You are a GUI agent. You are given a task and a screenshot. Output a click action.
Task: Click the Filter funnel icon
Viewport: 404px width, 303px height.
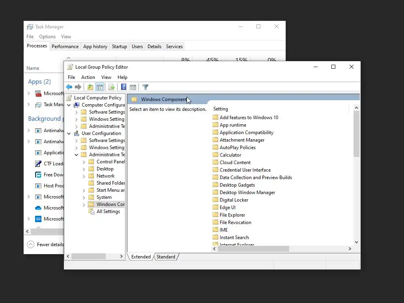(145, 87)
